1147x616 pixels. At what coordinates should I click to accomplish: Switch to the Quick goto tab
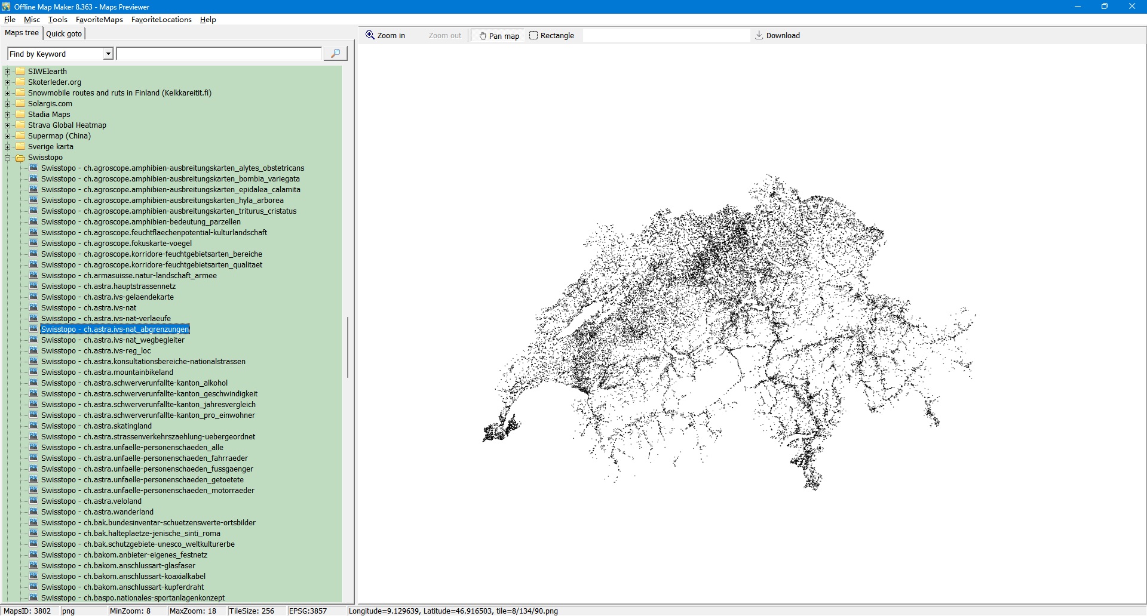coord(64,33)
